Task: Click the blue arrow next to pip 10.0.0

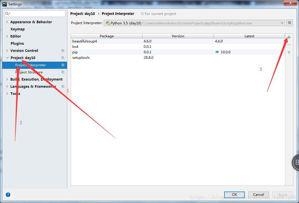Action: pyautogui.click(x=217, y=52)
